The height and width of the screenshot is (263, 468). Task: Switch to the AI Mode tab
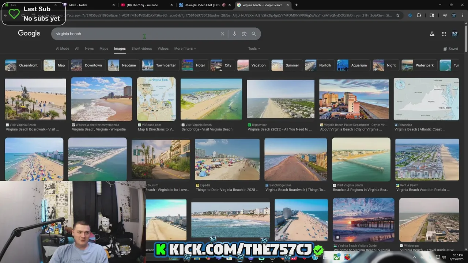pos(63,49)
